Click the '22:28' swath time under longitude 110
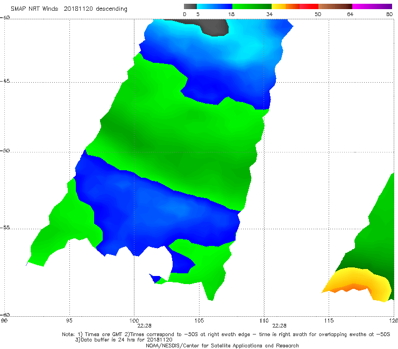398x349 pixels. pyautogui.click(x=280, y=326)
